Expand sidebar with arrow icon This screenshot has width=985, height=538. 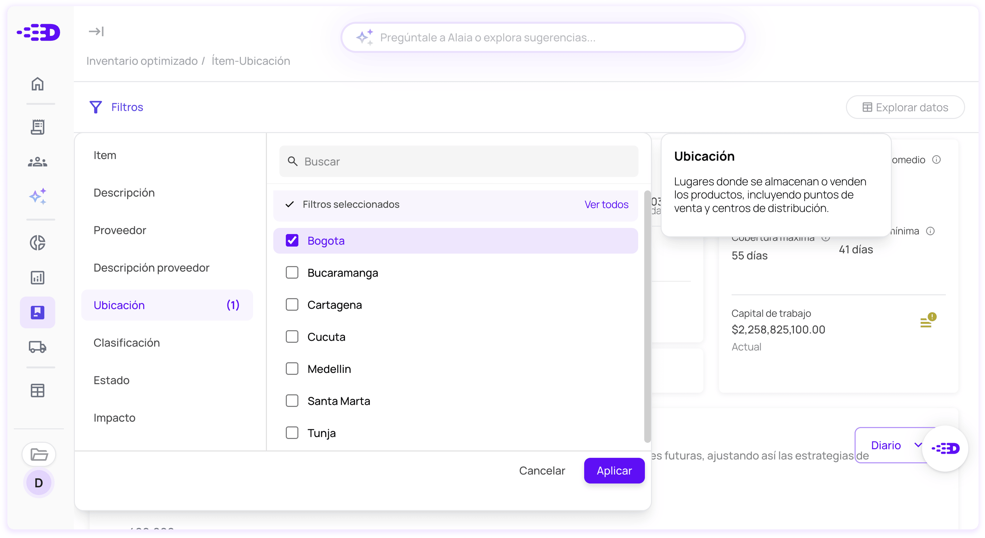[x=96, y=31]
